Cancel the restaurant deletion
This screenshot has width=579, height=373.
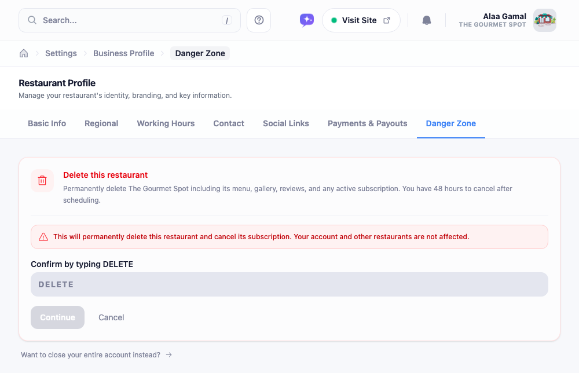tap(111, 317)
